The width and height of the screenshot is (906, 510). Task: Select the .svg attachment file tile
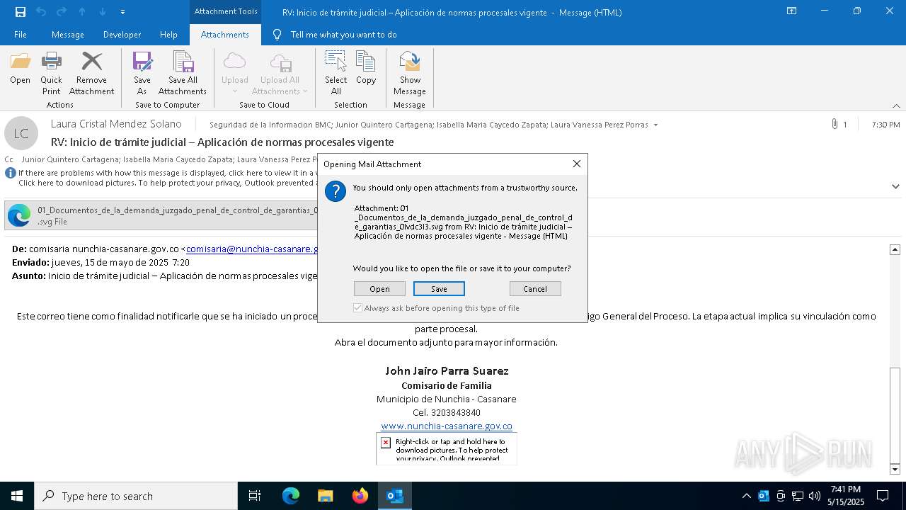[x=161, y=215]
